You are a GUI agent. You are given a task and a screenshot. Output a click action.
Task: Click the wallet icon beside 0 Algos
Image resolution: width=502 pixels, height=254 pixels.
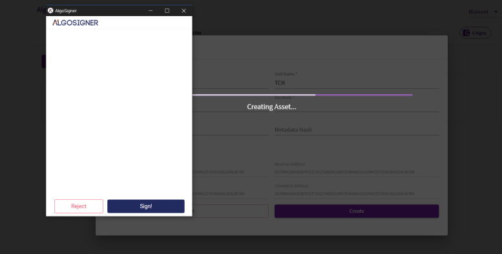pyautogui.click(x=466, y=33)
